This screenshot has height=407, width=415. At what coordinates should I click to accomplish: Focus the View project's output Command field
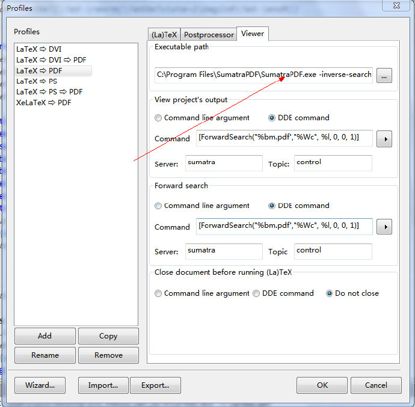click(284, 138)
